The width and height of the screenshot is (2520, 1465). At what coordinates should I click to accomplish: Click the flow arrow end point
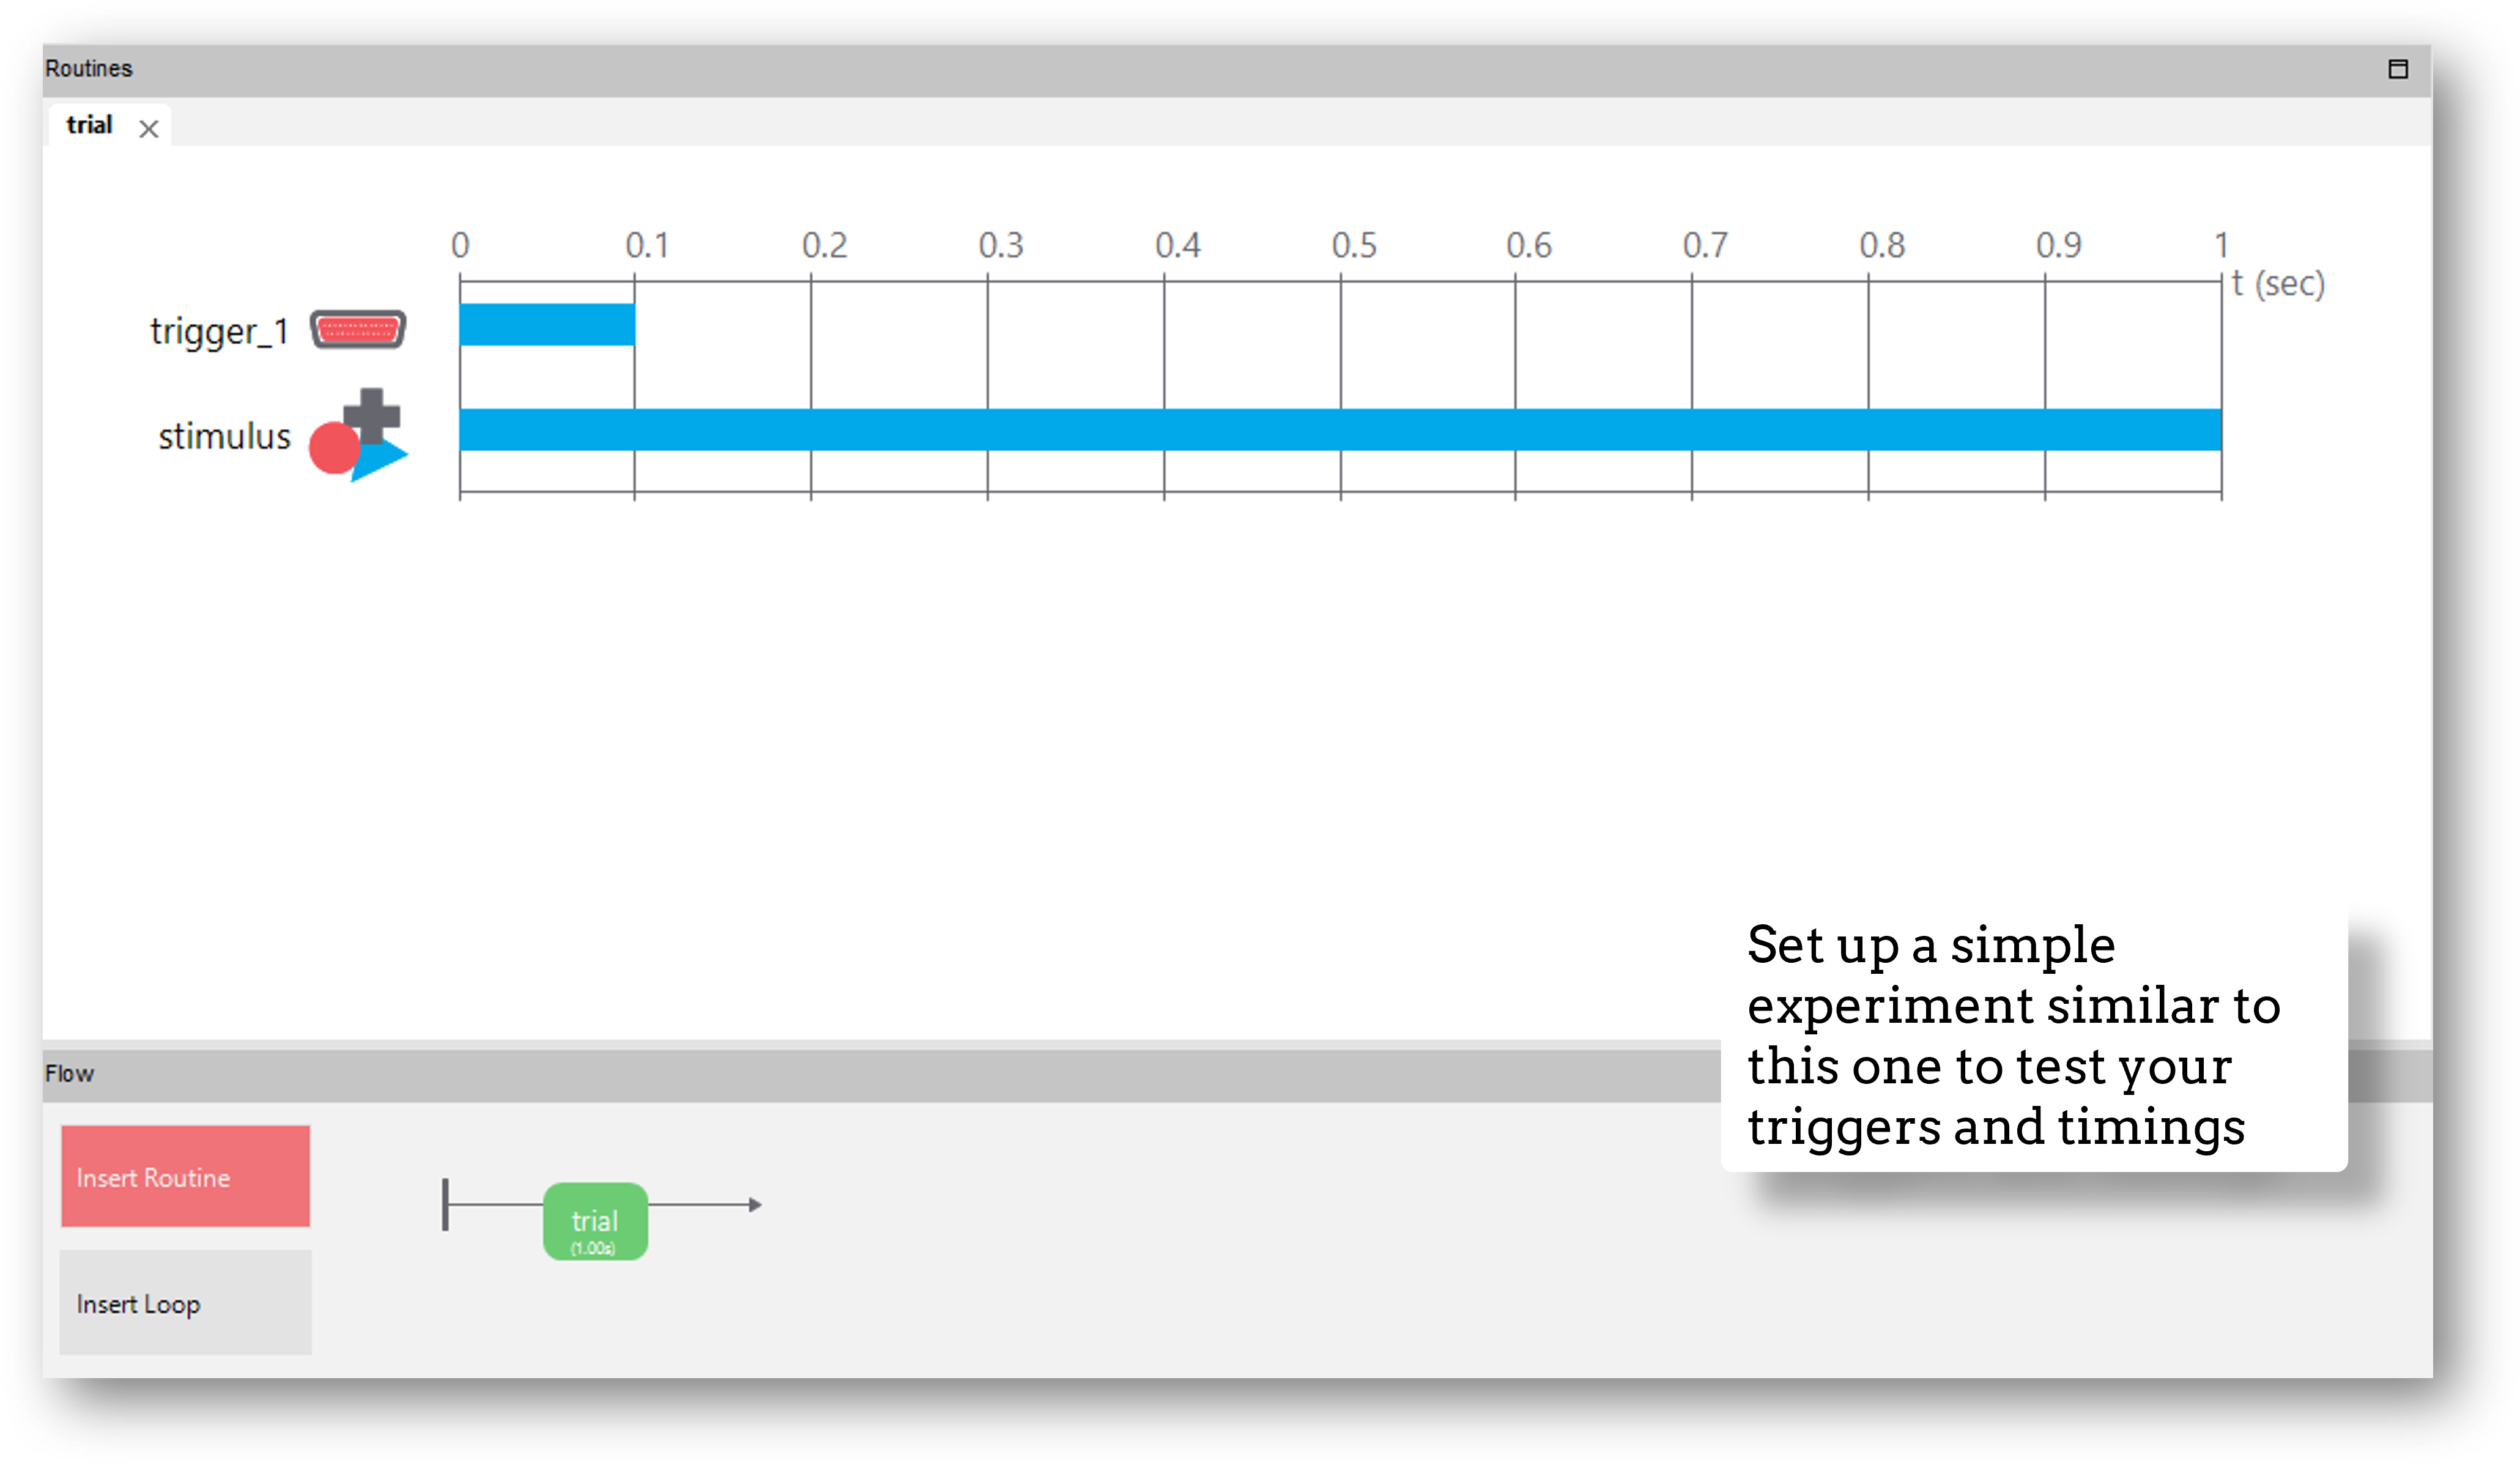click(x=756, y=1205)
